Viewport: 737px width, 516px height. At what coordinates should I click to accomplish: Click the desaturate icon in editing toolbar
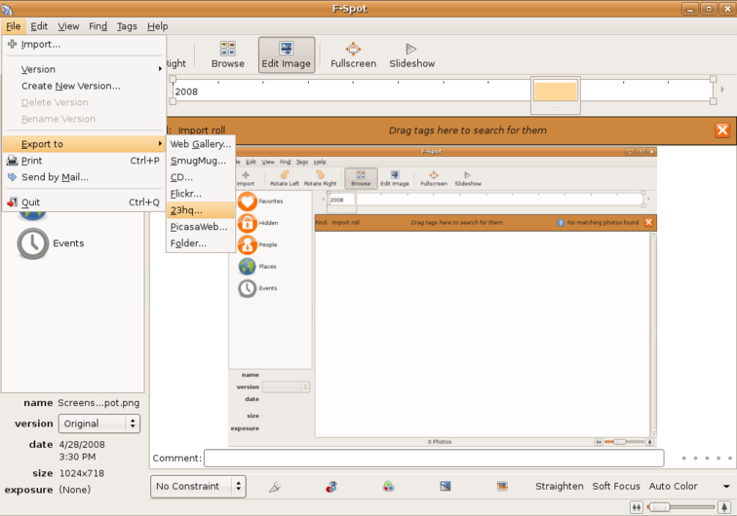445,486
